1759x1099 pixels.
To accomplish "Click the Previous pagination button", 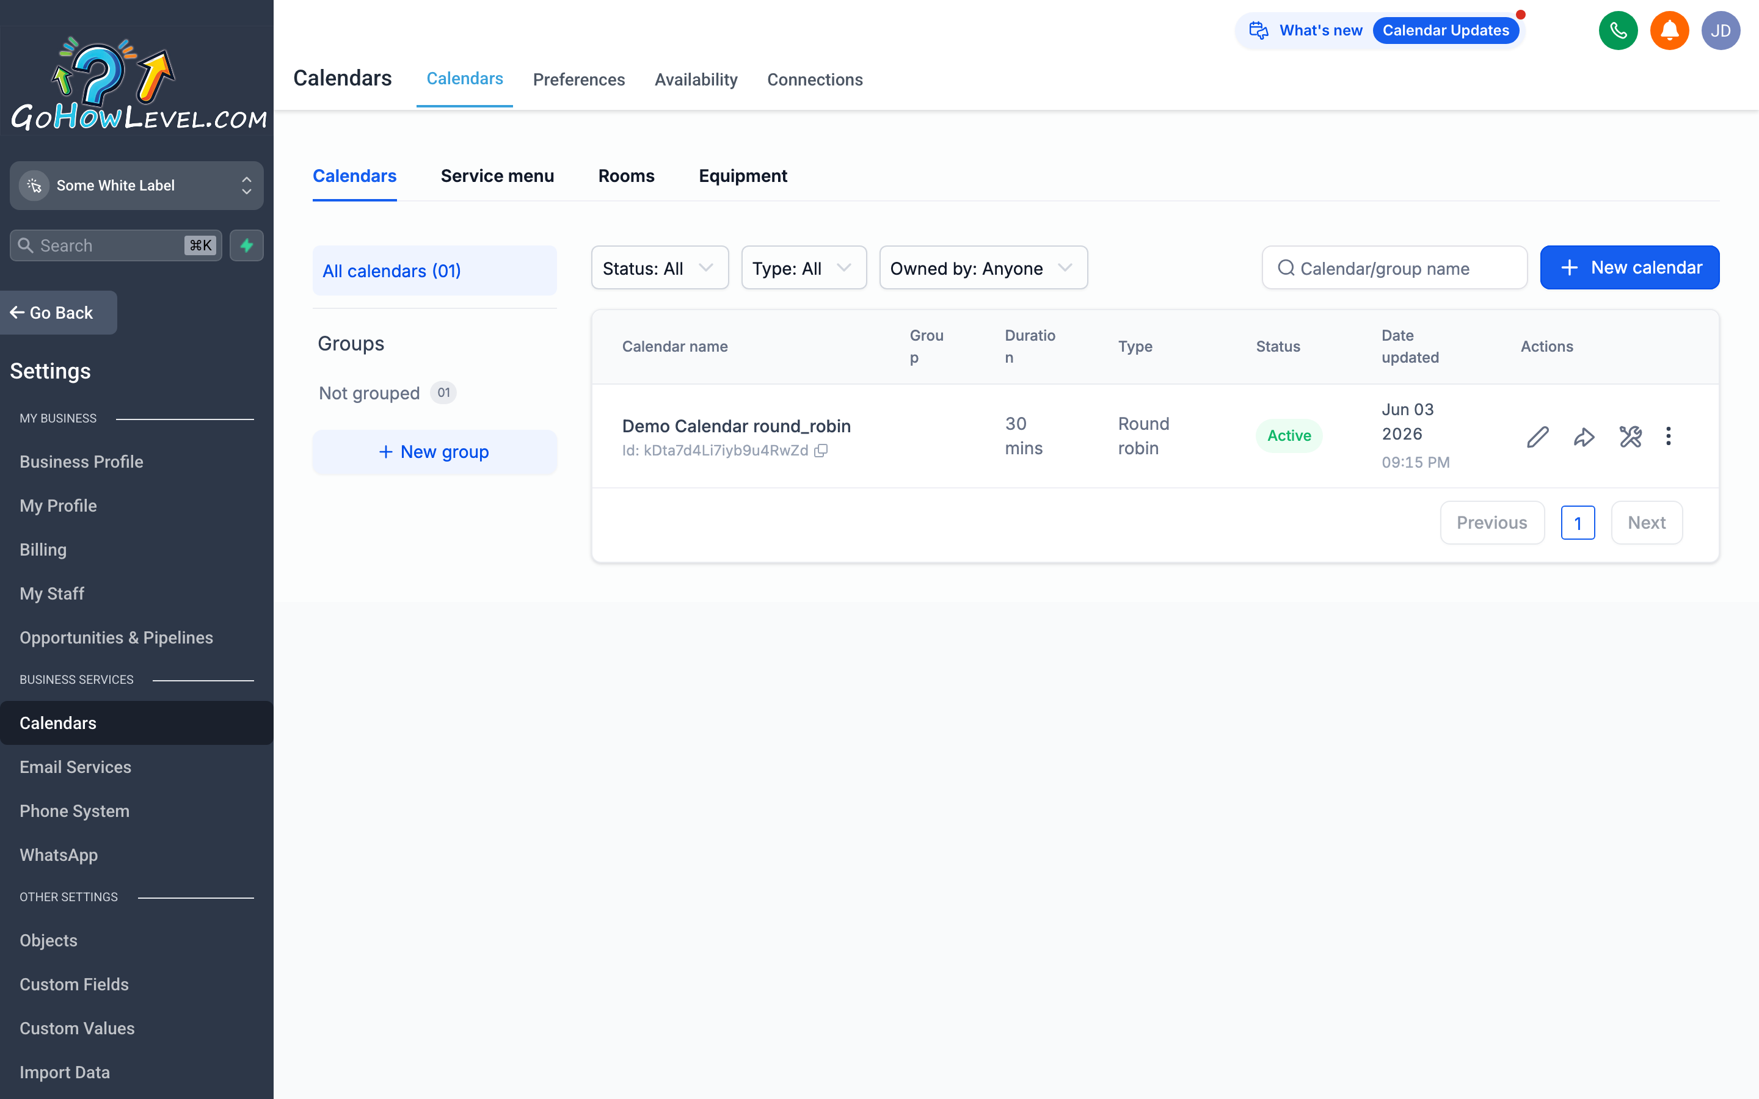I will pos(1491,523).
